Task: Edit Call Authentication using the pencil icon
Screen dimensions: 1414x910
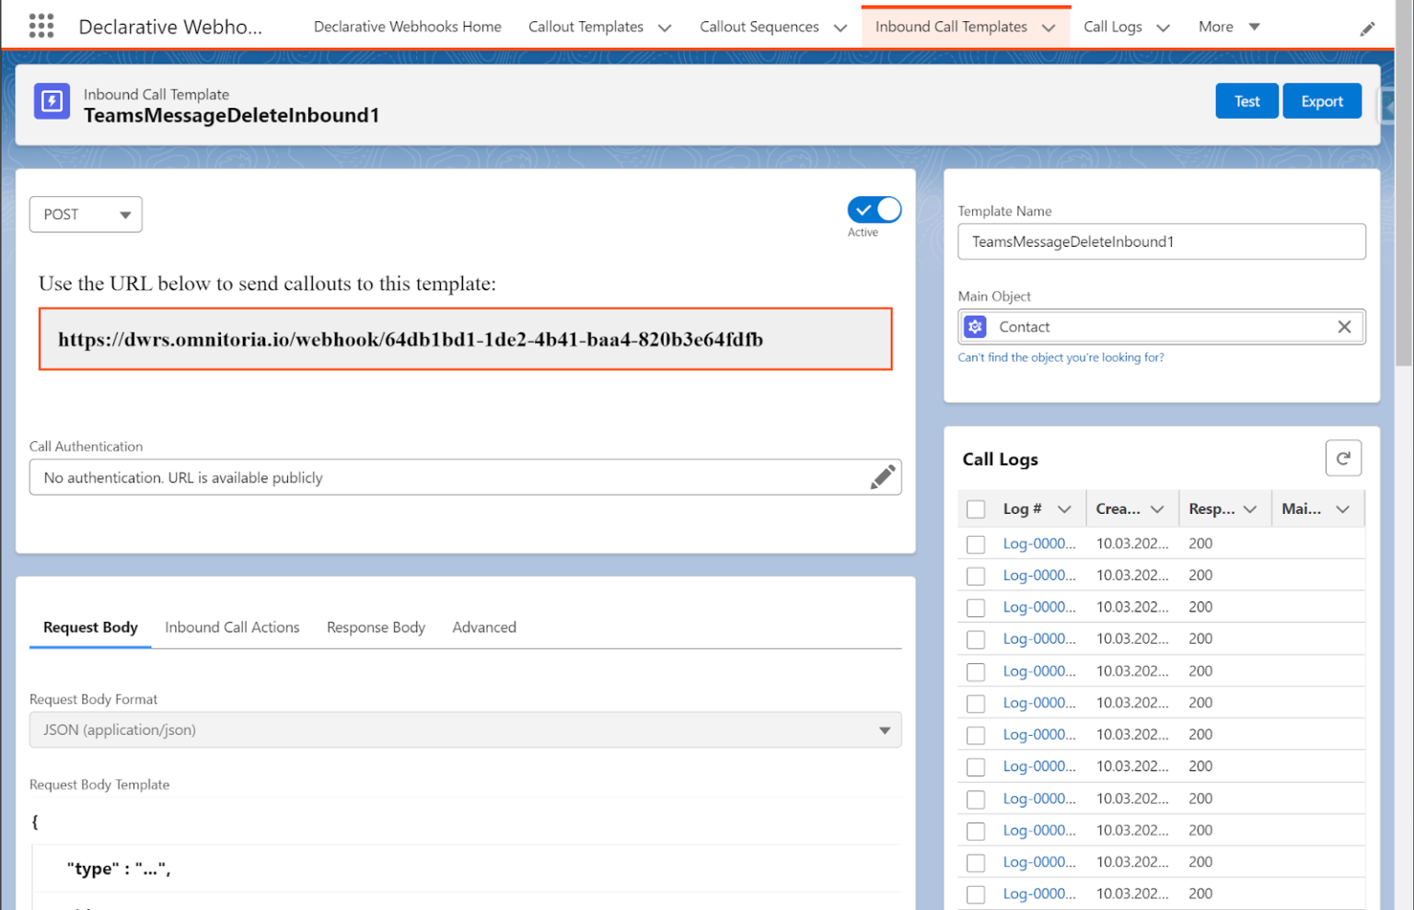Action: (883, 476)
